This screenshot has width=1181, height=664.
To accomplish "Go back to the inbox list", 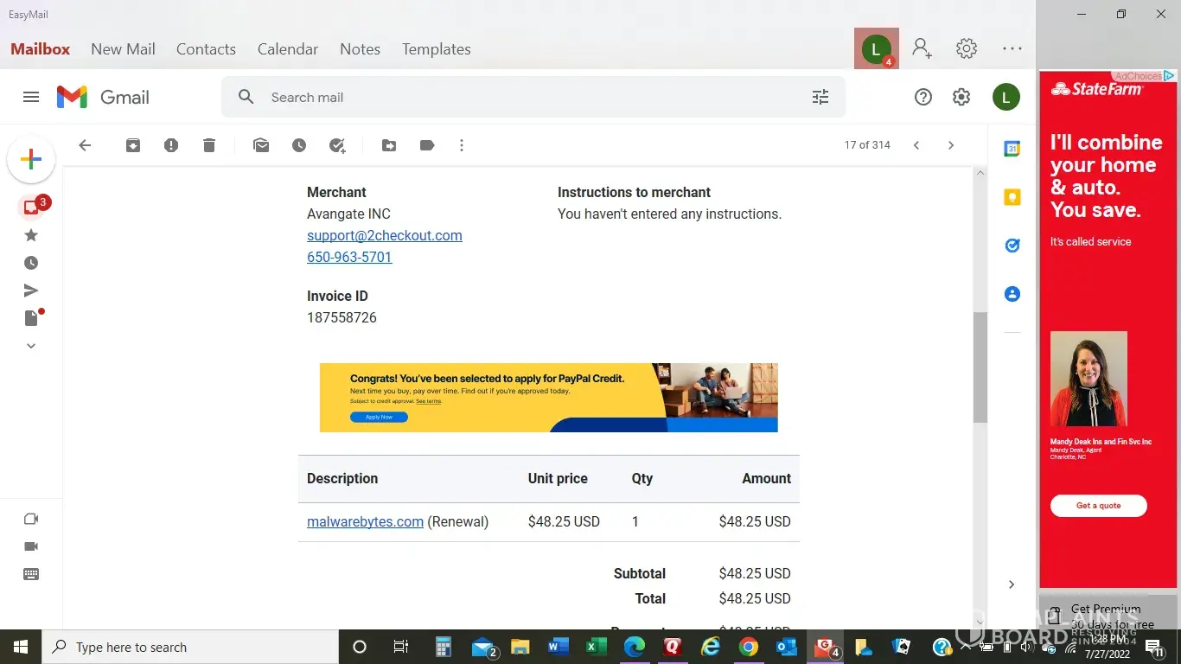I will [85, 145].
